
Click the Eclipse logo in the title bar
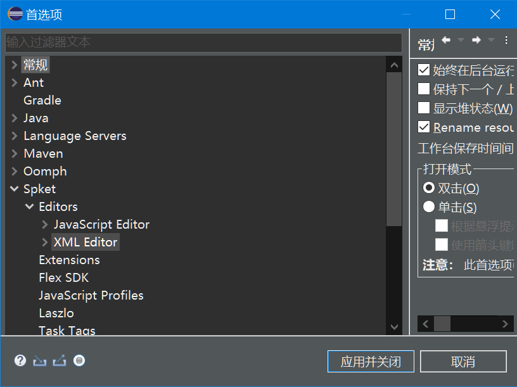pos(14,13)
